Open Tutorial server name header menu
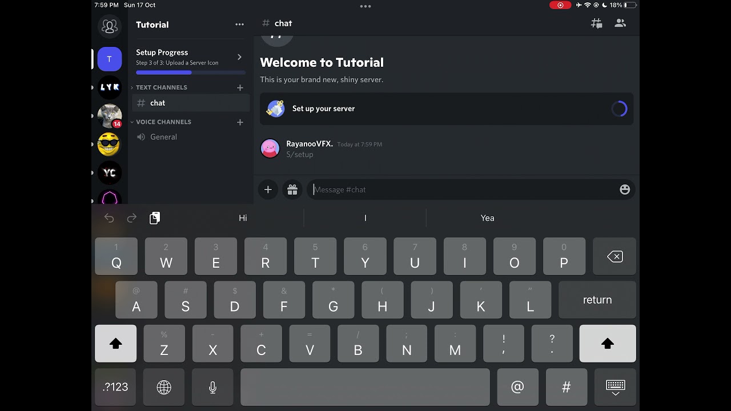The height and width of the screenshot is (411, 731). 152,25
